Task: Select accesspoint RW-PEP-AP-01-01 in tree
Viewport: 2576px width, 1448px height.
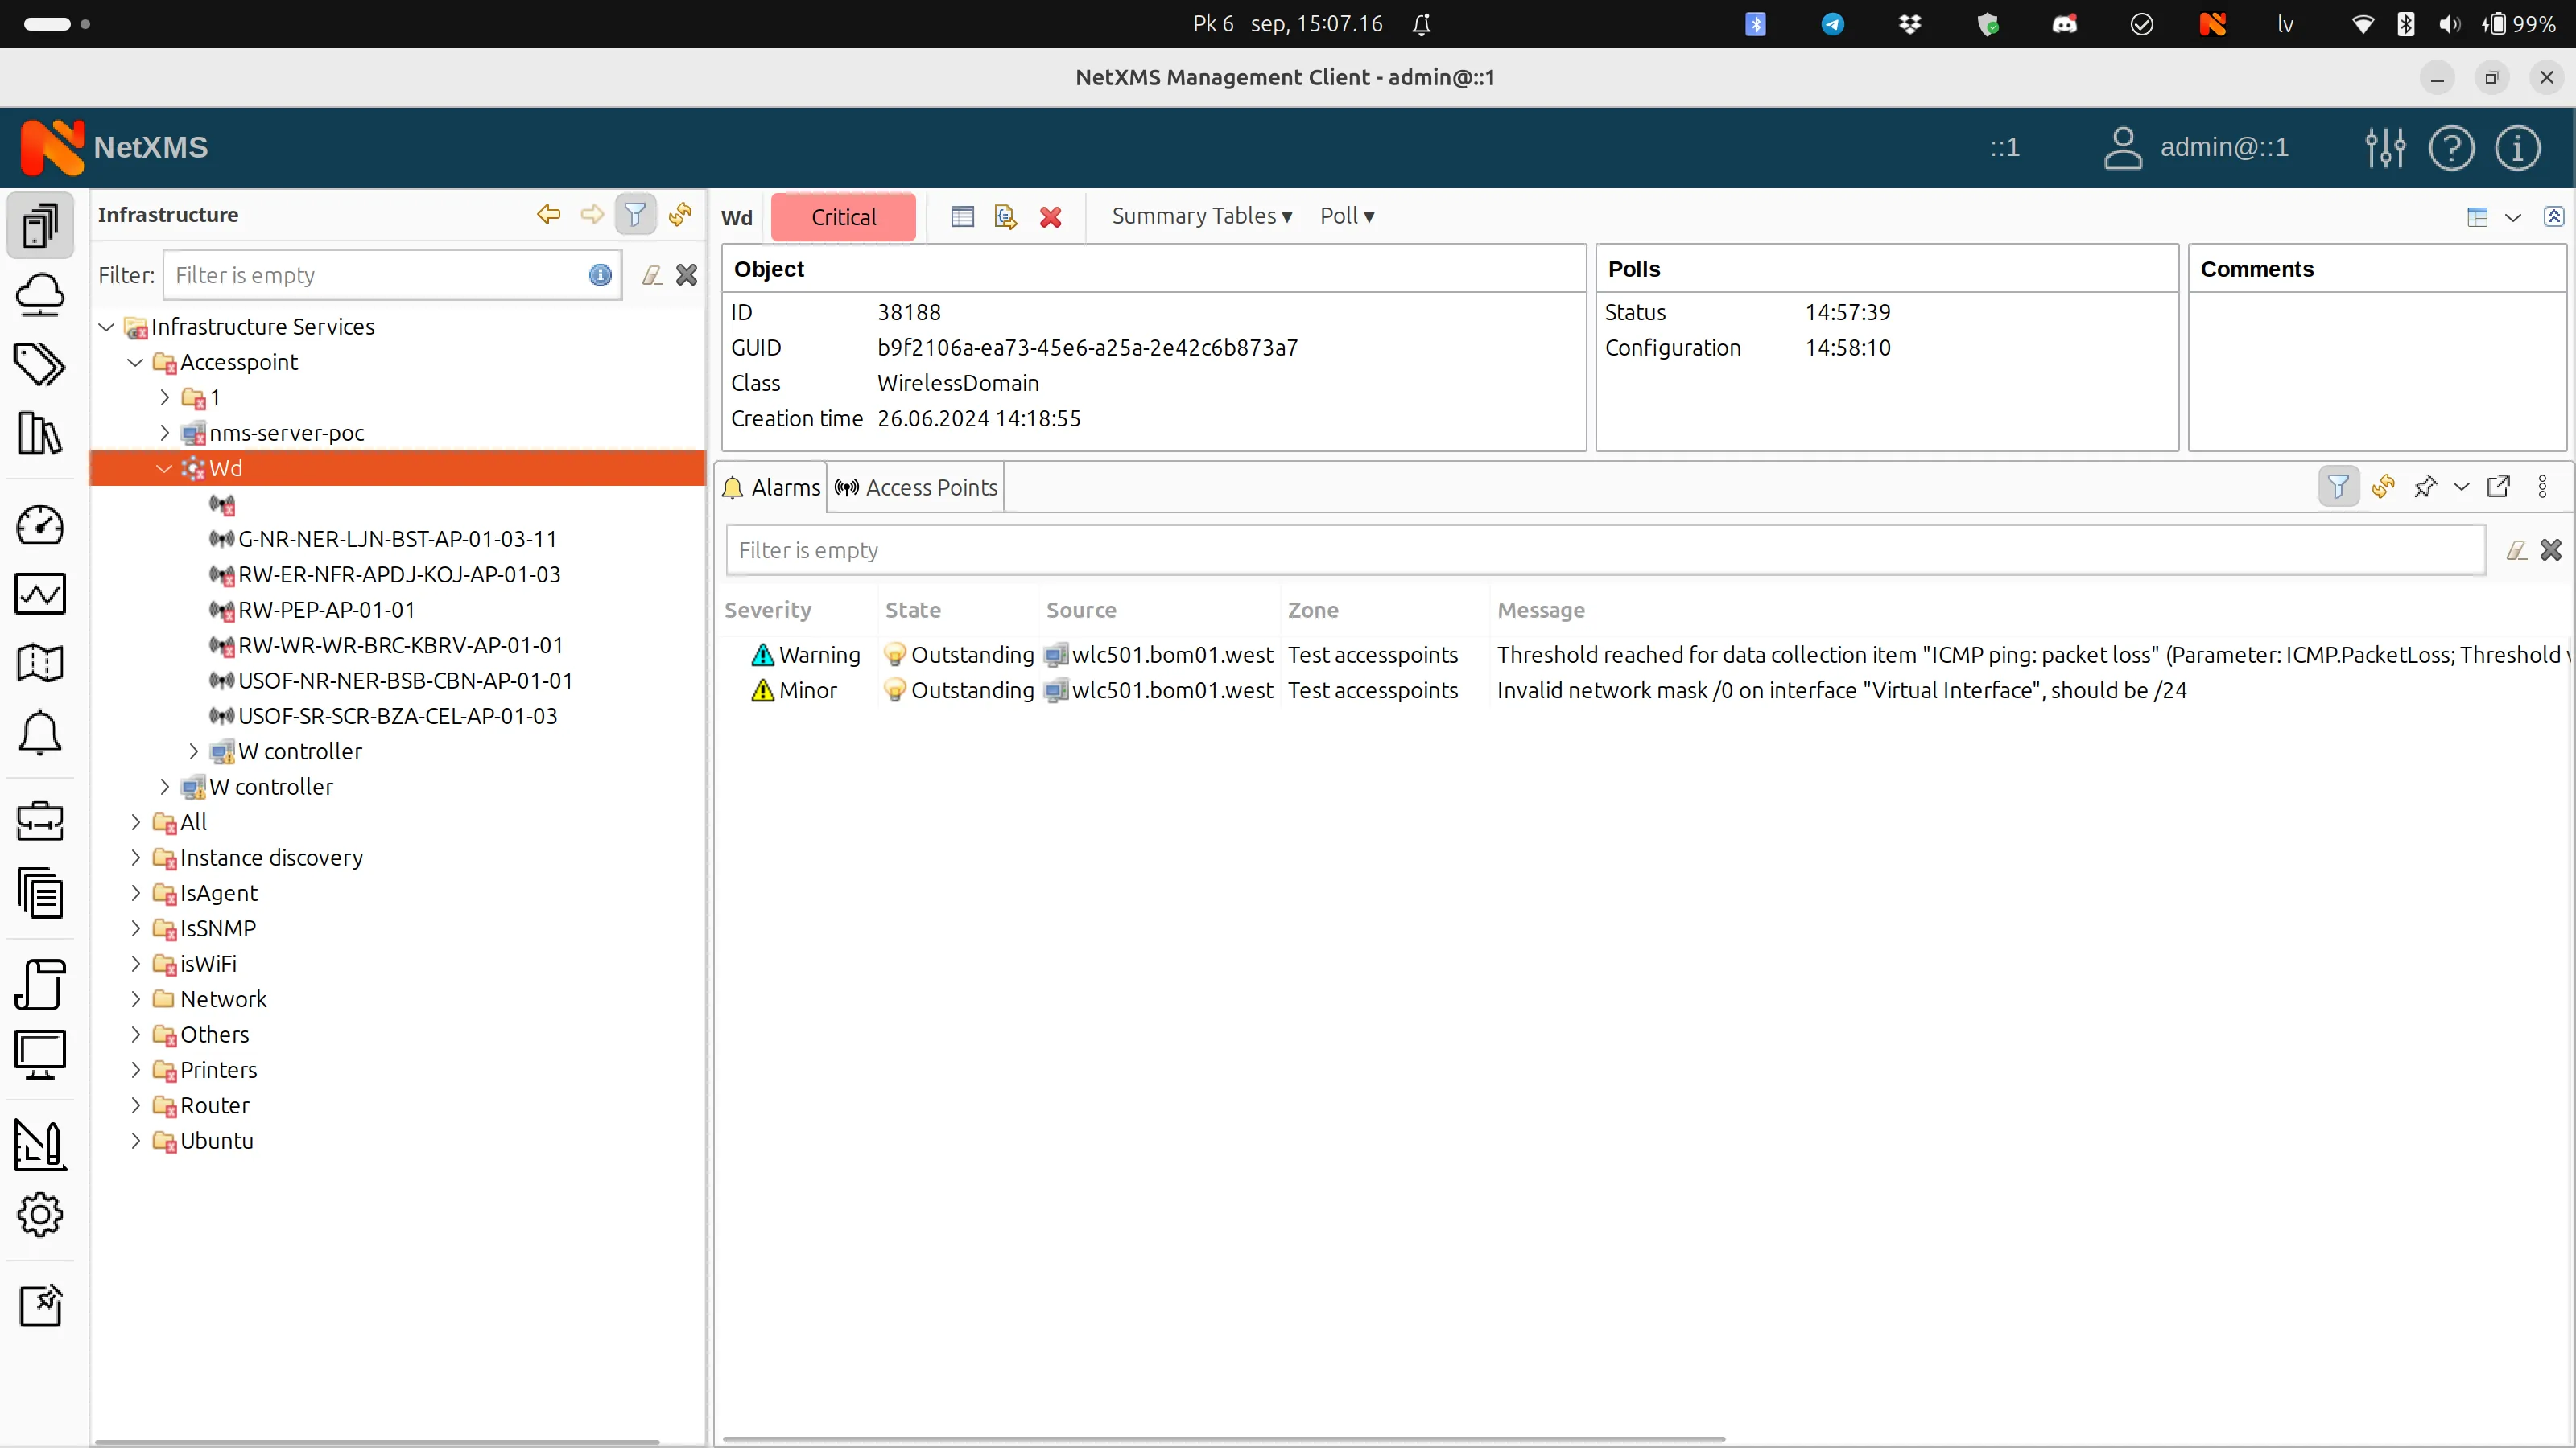Action: pyautogui.click(x=328, y=610)
